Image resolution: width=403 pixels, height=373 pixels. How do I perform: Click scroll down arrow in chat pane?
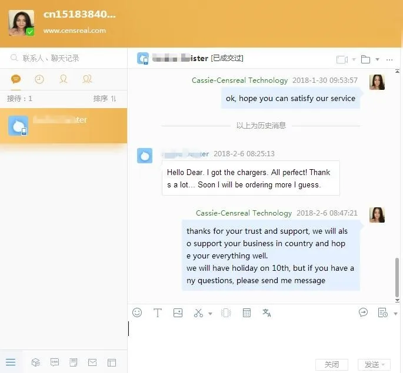(397, 300)
